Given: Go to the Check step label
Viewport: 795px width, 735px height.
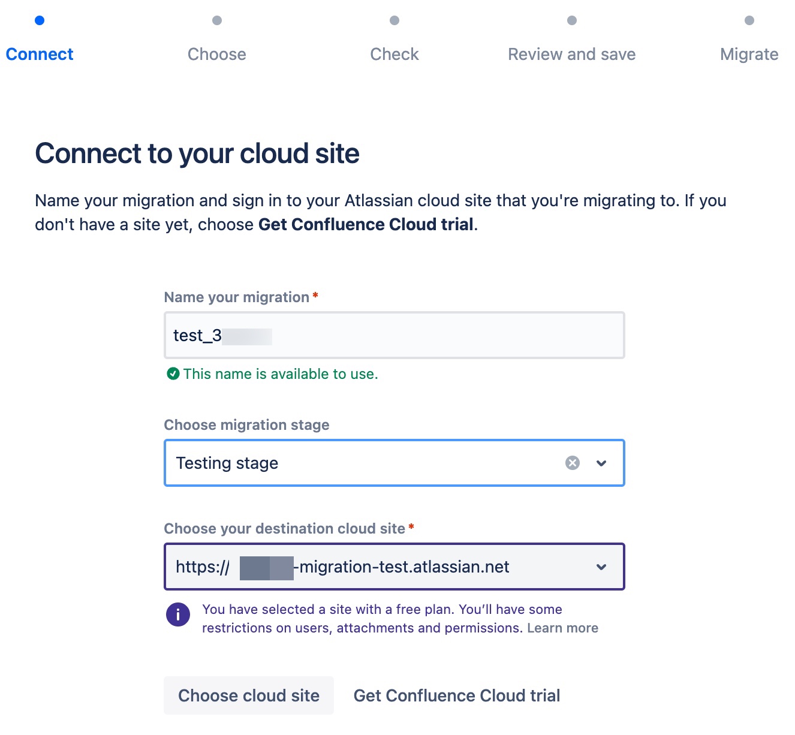Looking at the screenshot, I should (x=395, y=55).
